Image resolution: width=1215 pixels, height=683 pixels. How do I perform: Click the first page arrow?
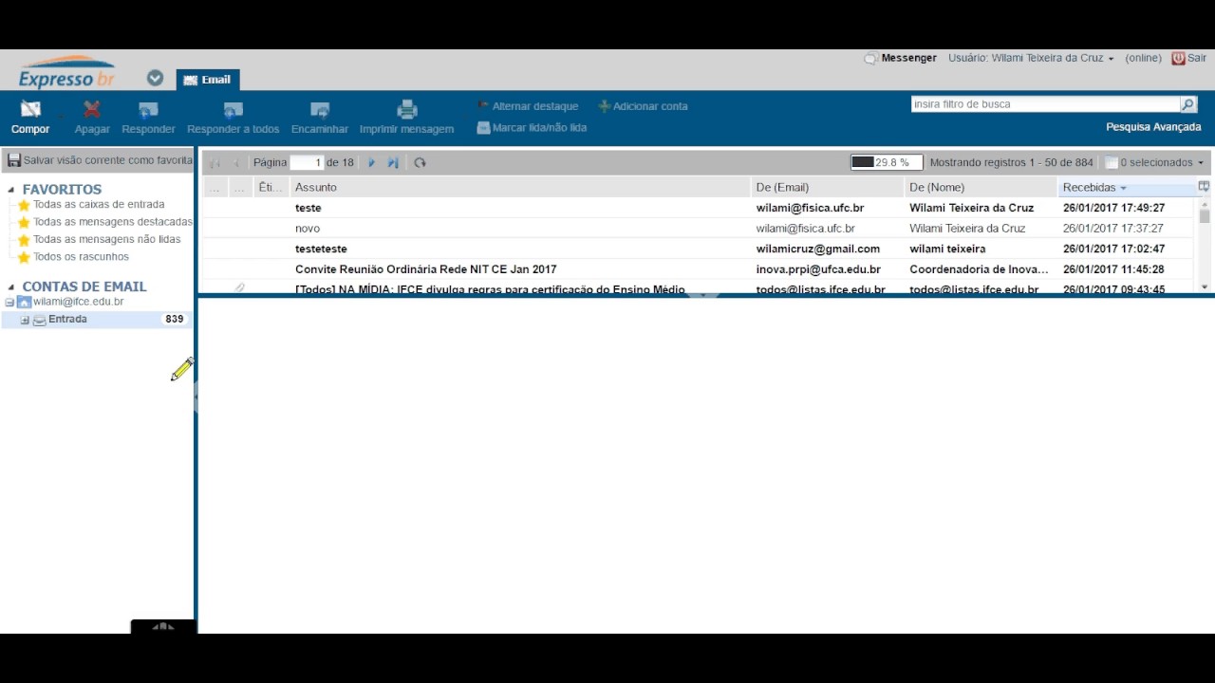(215, 162)
